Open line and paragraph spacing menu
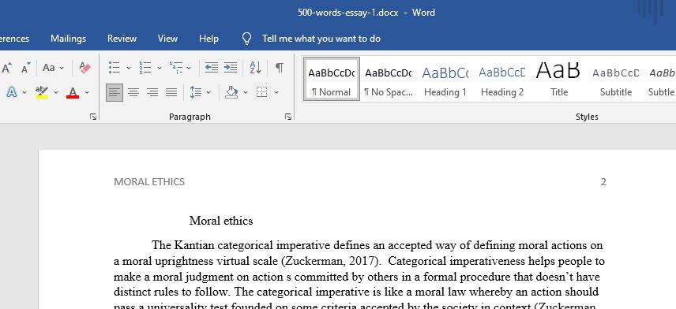 (x=201, y=92)
